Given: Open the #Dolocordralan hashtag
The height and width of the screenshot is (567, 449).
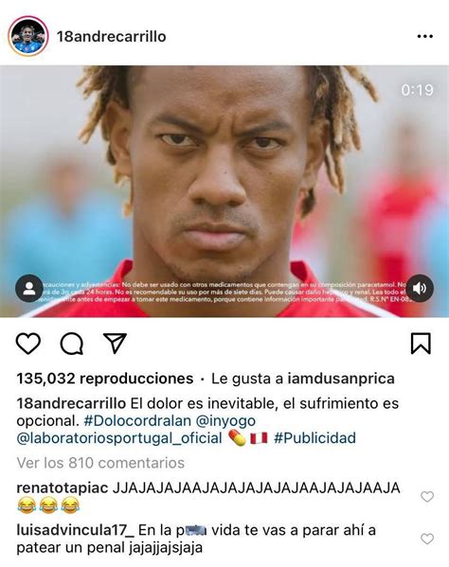Looking at the screenshot, I should tap(137, 420).
